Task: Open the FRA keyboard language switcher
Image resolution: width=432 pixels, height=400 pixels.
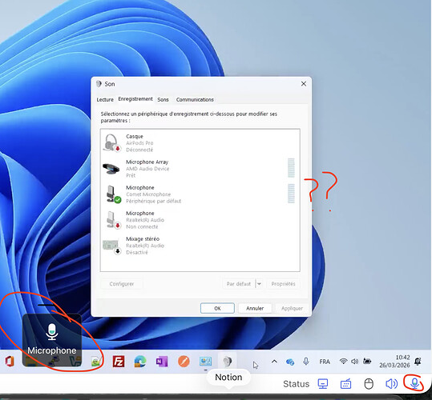Action: point(325,362)
